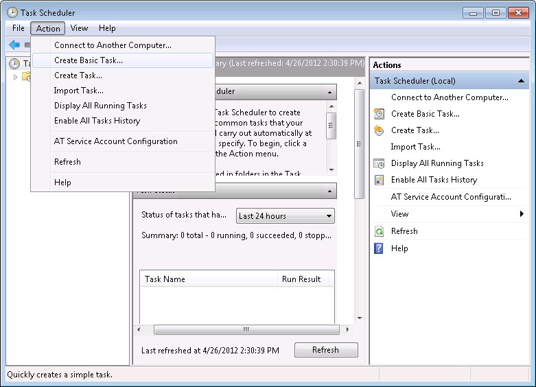Select Create Task in Action menu
Viewport: 536px width, 387px height.
pos(123,75)
